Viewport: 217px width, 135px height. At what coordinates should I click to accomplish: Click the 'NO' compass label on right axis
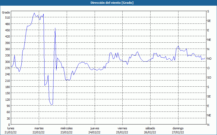(209, 59)
